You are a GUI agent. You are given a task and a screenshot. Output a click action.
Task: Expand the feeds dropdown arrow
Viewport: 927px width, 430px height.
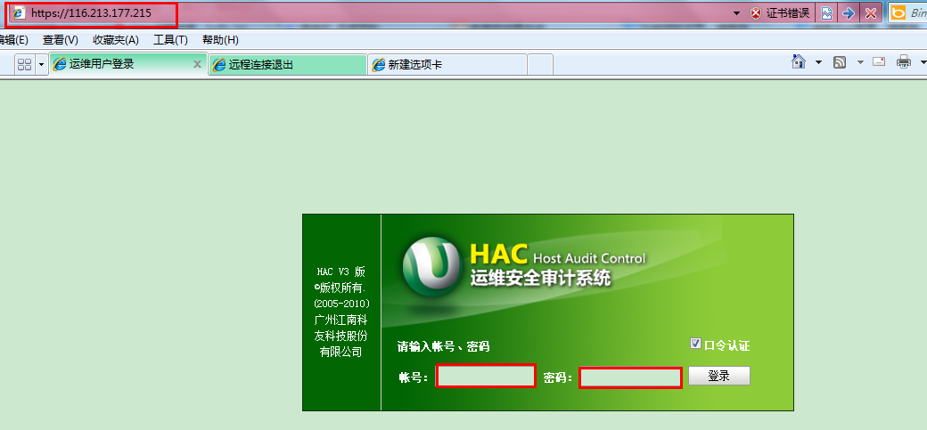pyautogui.click(x=860, y=62)
